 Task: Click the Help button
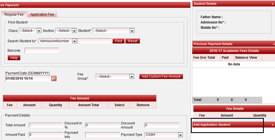pyautogui.click(x=14, y=58)
